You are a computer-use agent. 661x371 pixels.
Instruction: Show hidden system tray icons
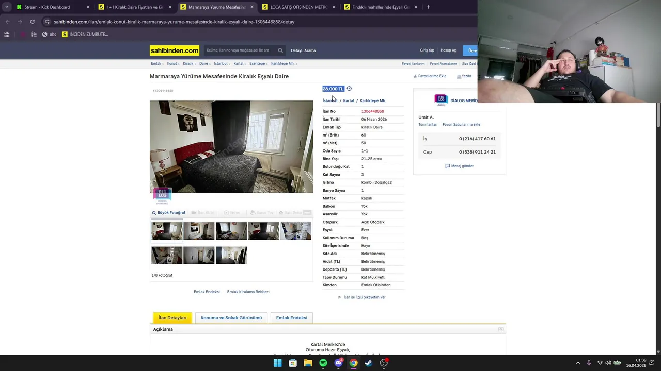coord(578,363)
